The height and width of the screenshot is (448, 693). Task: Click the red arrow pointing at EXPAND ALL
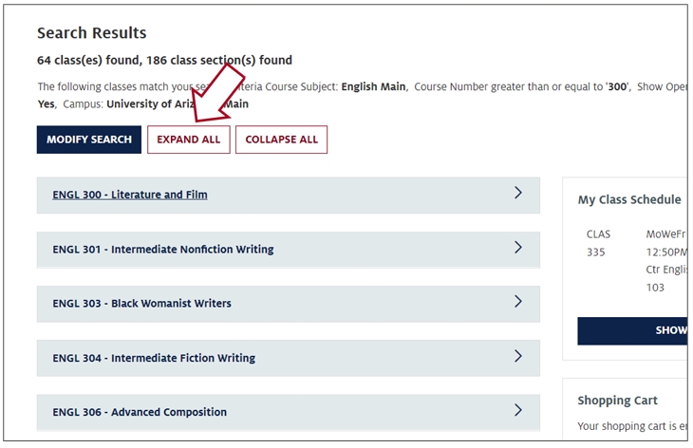[x=216, y=94]
